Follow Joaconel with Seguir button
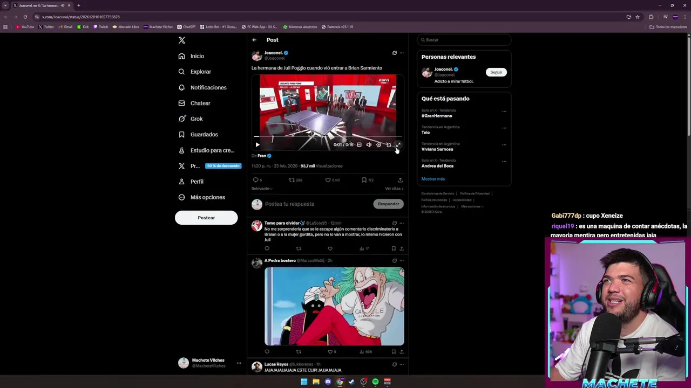 click(x=496, y=72)
